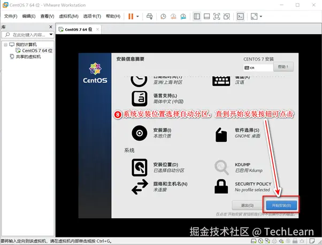Click the hard disk status bar icon

click(254, 241)
